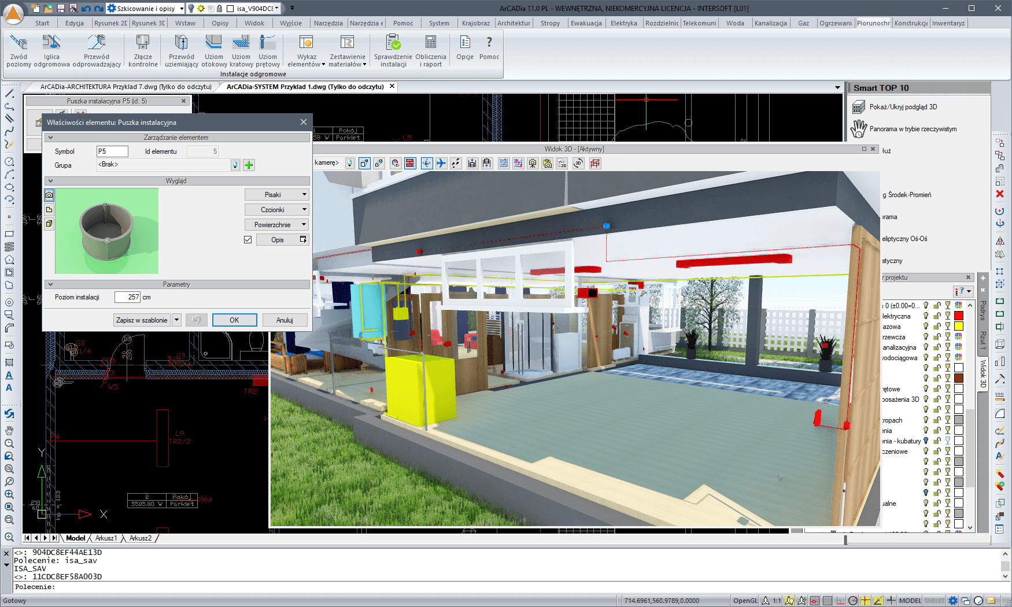Open the Architektur ribbon tab
1012x607 pixels.
[514, 23]
